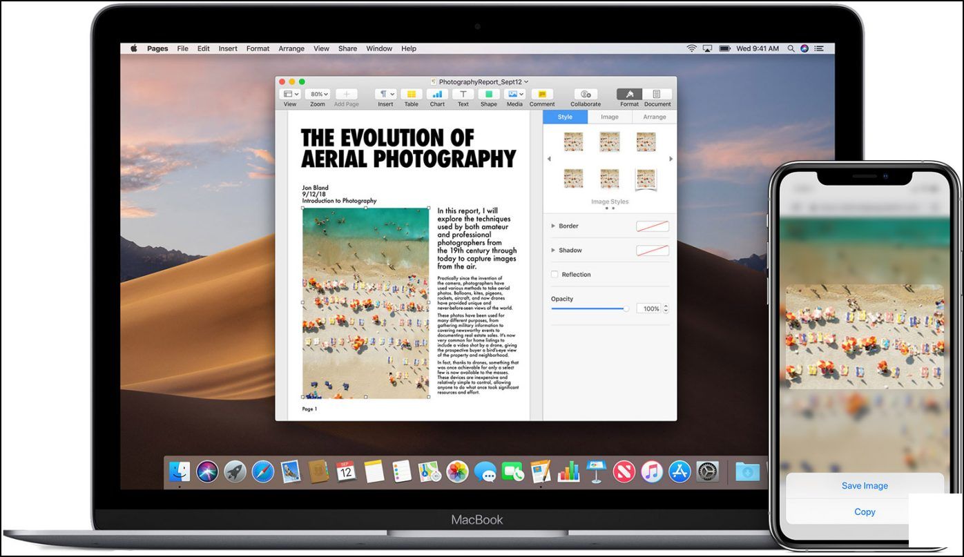Insert a chart using the Chart icon

437,94
